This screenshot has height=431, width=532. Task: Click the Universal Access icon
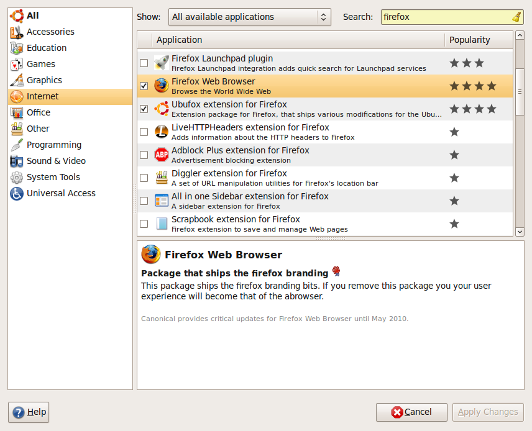point(17,193)
